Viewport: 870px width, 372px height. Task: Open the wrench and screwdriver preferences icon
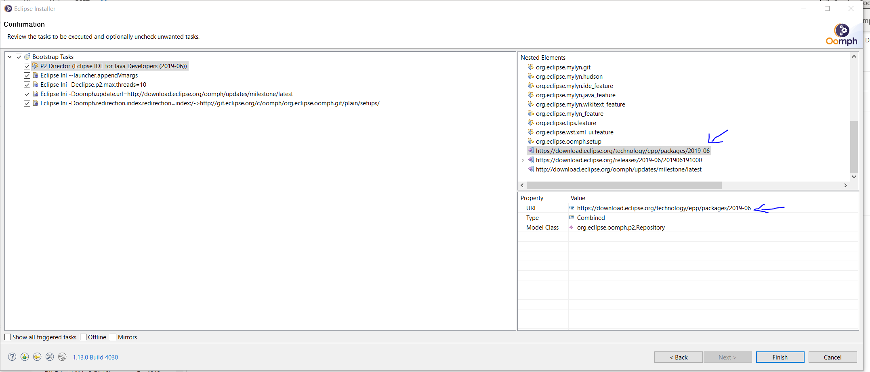click(50, 357)
